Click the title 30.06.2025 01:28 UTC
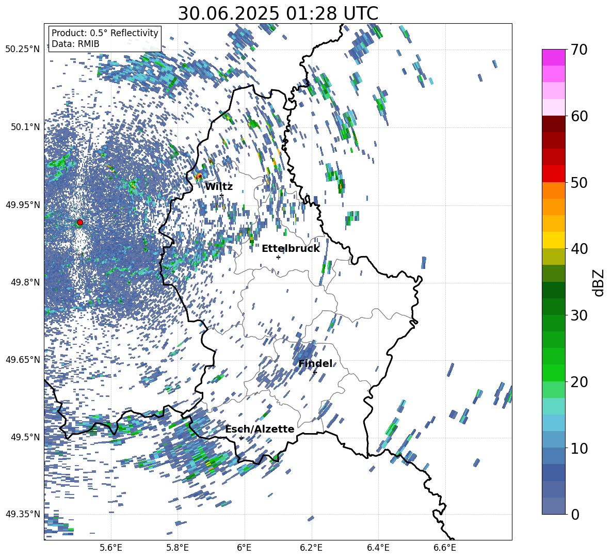 (x=278, y=13)
